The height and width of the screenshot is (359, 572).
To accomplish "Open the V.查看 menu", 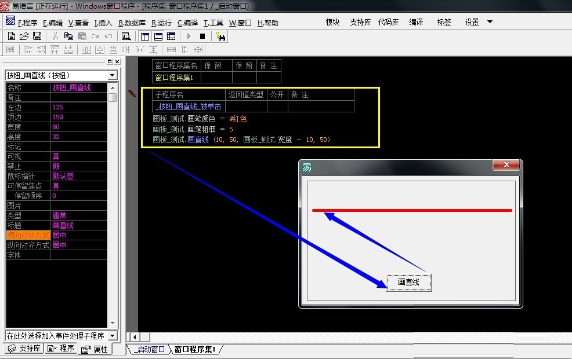I will click(x=78, y=23).
